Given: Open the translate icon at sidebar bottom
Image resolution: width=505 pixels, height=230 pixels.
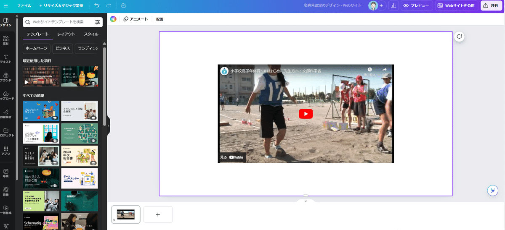Looking at the screenshot, I should click(x=6, y=226).
